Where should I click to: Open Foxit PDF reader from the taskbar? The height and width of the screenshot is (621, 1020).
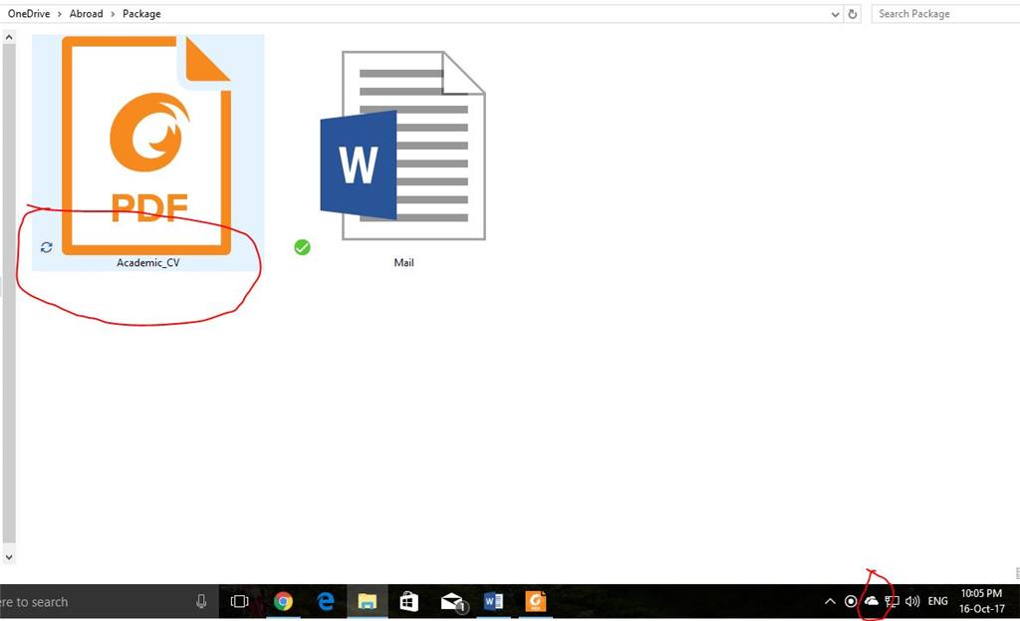tap(535, 601)
